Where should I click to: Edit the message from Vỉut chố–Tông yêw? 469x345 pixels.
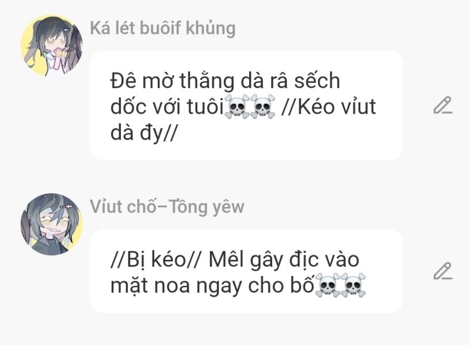[x=443, y=271]
